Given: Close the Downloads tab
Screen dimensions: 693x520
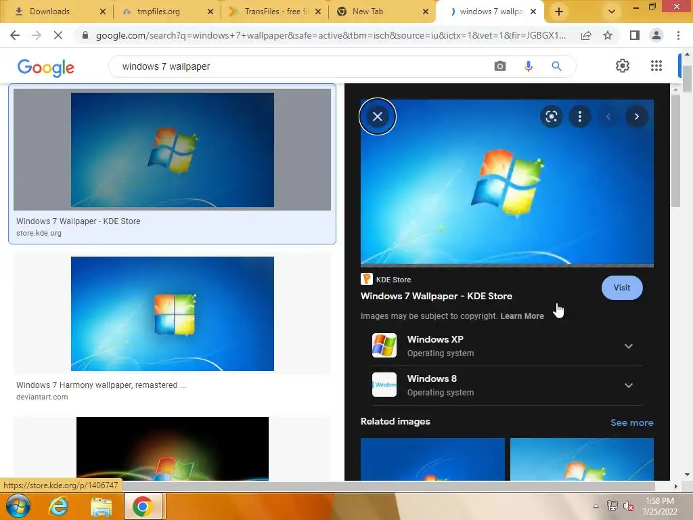Looking at the screenshot, I should [x=103, y=12].
